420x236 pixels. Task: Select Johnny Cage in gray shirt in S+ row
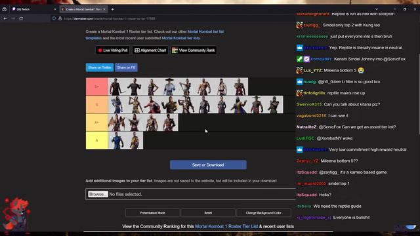[134, 87]
